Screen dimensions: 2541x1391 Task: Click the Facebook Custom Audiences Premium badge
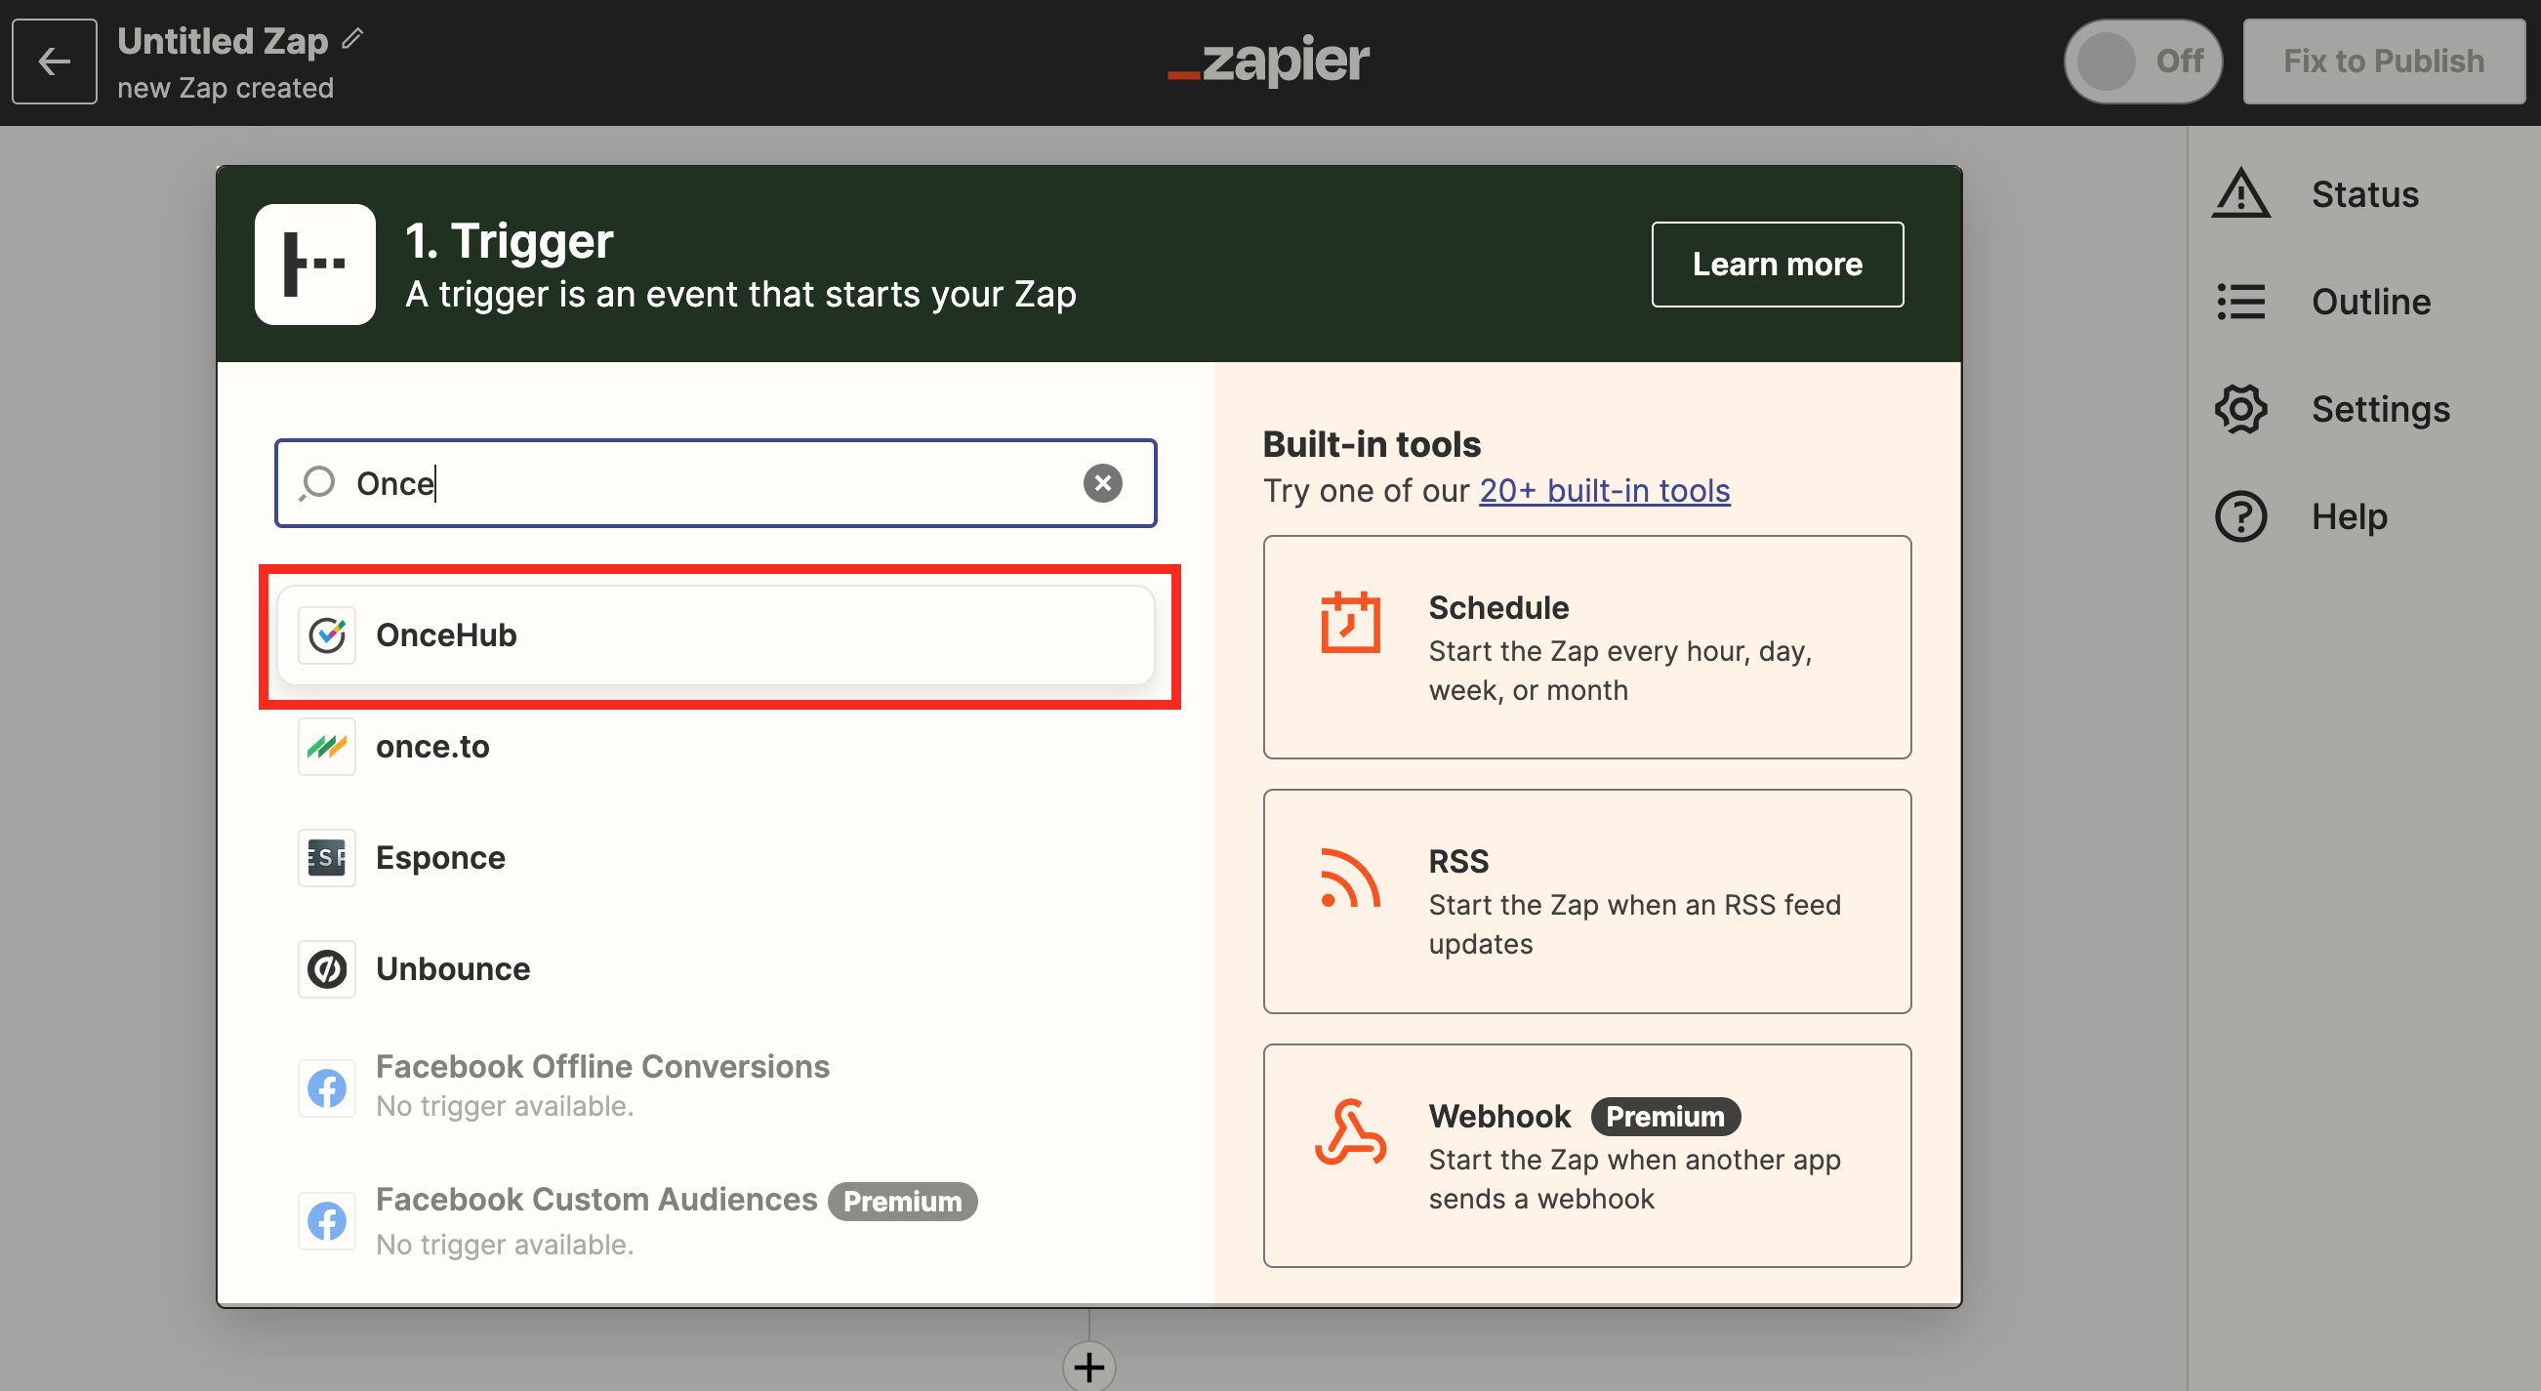click(x=903, y=1202)
